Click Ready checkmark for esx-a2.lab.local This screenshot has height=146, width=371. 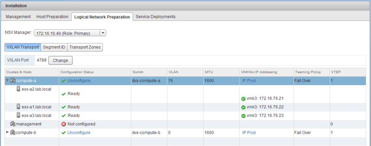tap(64, 94)
